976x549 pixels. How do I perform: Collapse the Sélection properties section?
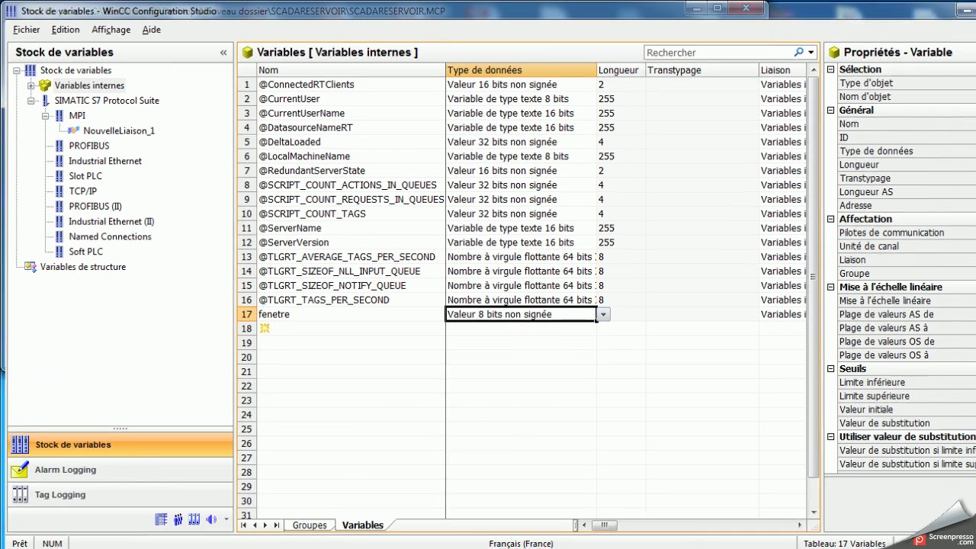[831, 69]
